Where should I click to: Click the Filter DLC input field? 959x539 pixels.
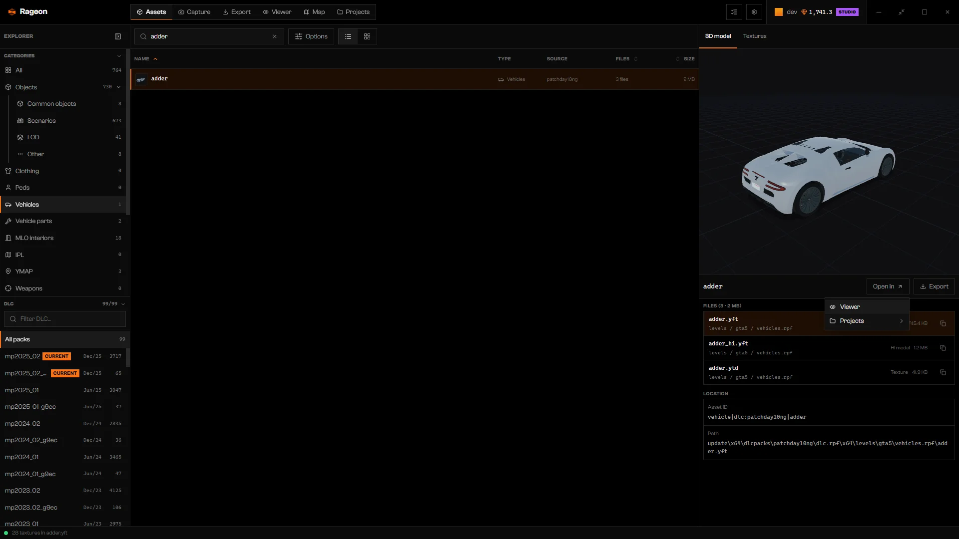click(x=65, y=319)
